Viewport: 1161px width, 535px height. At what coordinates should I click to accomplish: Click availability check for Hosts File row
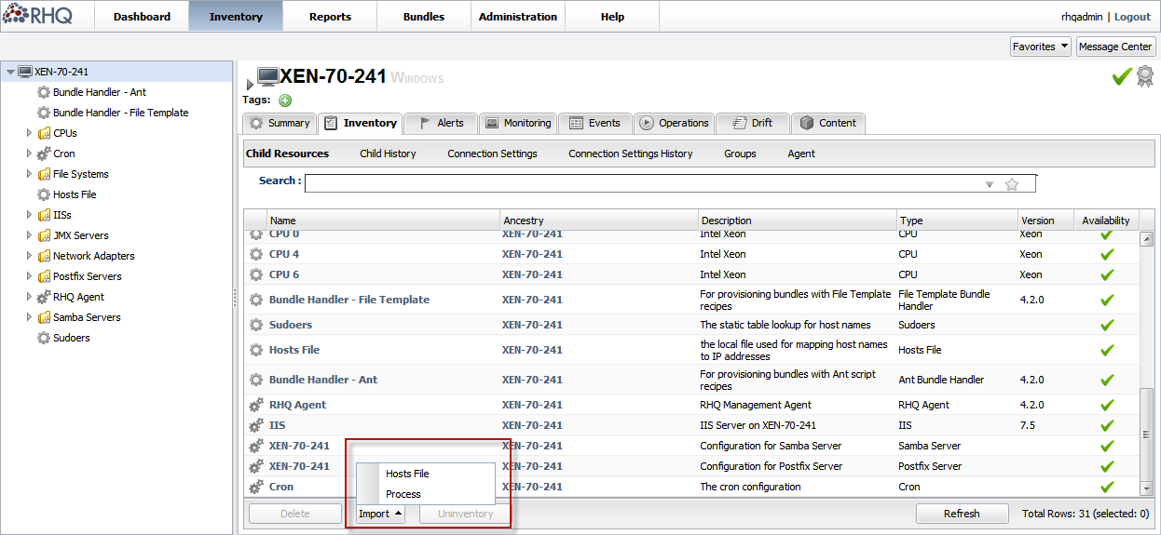point(1107,350)
